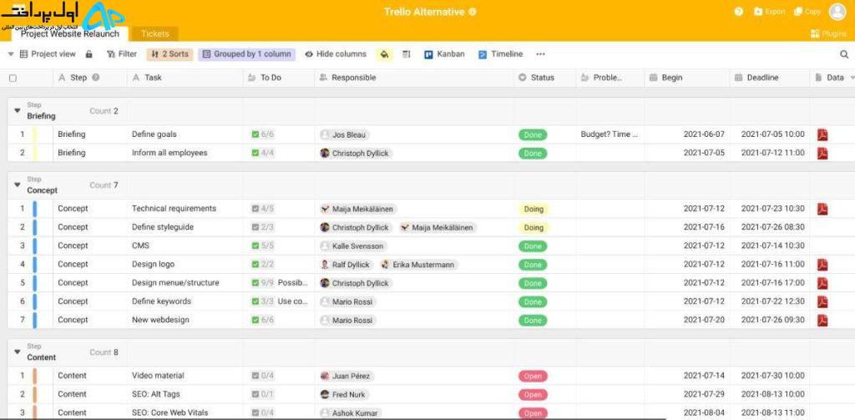Click the user profile avatar
This screenshot has width=855, height=420.
coord(837,12)
